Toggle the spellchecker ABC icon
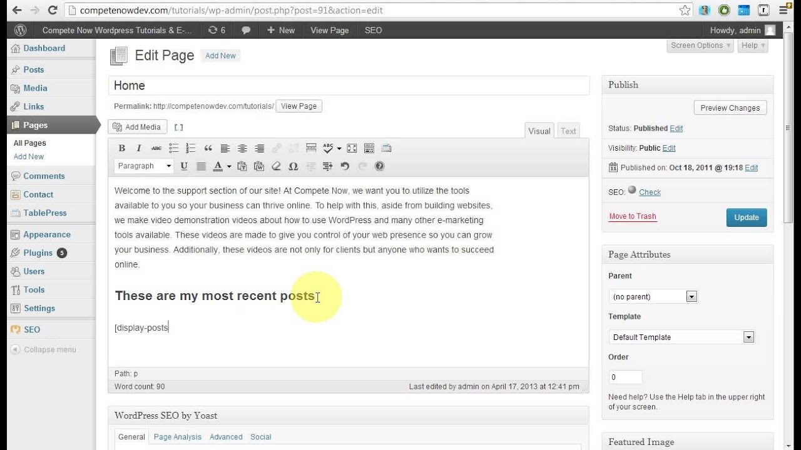 point(329,148)
